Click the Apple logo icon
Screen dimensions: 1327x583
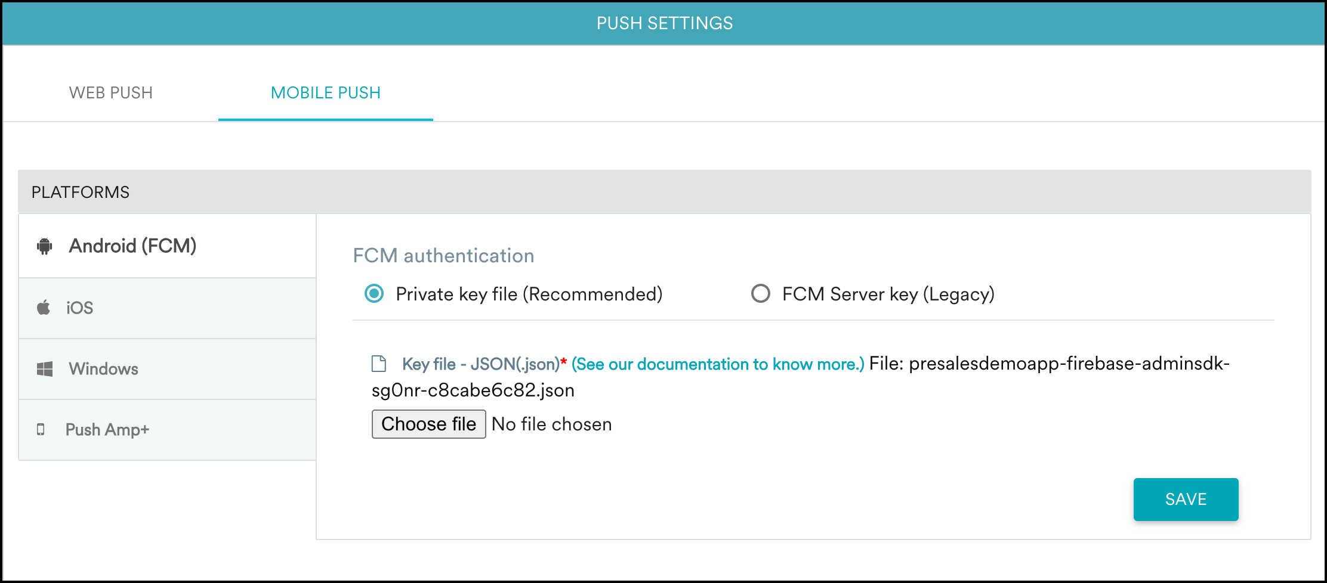pos(44,308)
